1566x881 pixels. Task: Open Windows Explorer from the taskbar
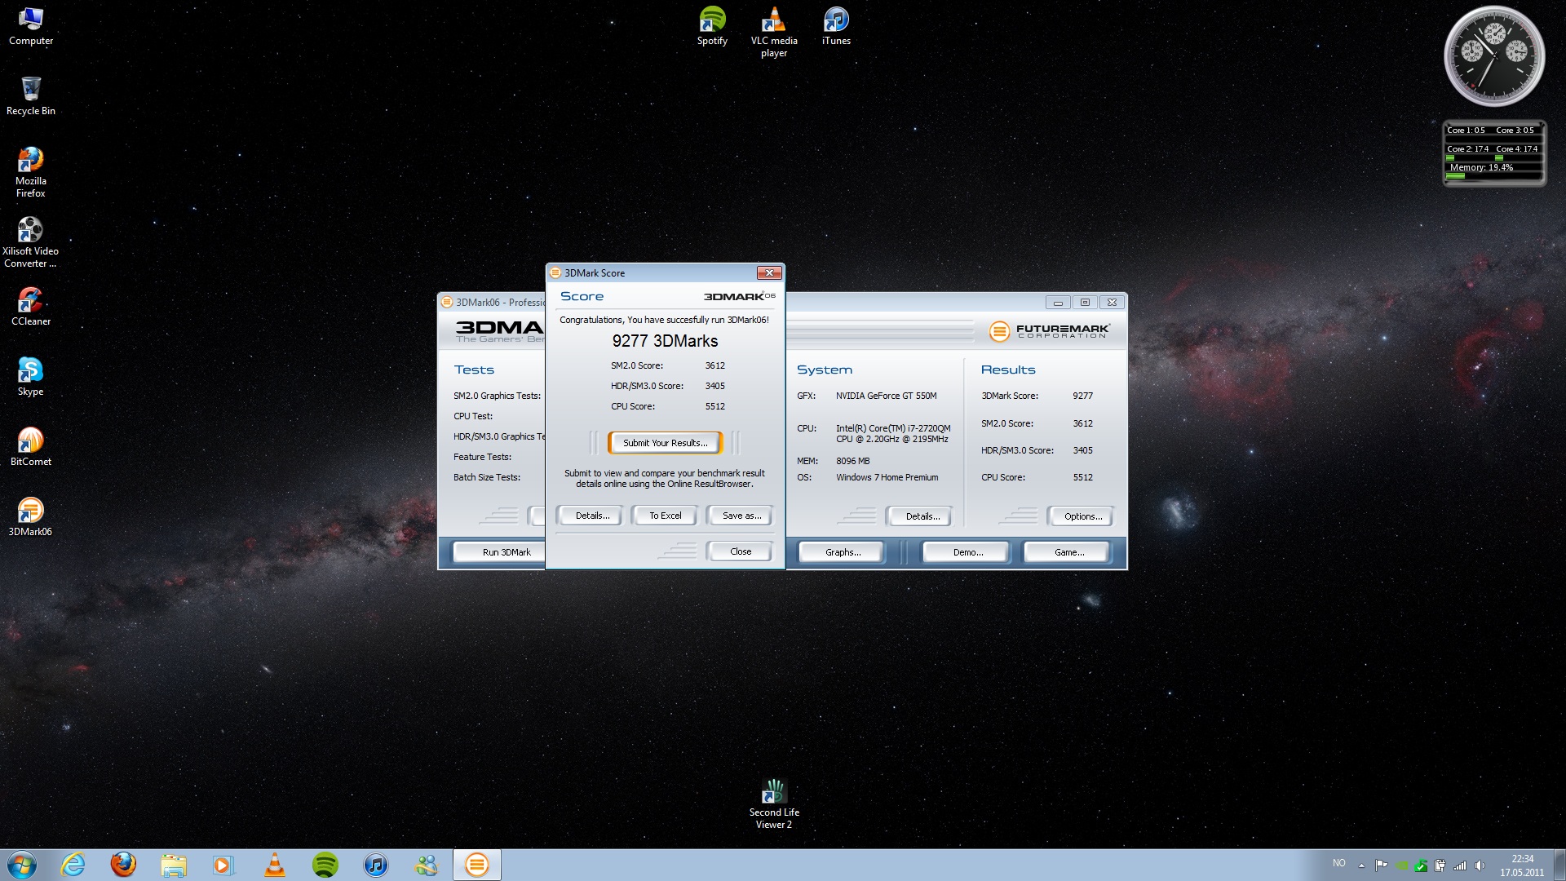pos(174,865)
